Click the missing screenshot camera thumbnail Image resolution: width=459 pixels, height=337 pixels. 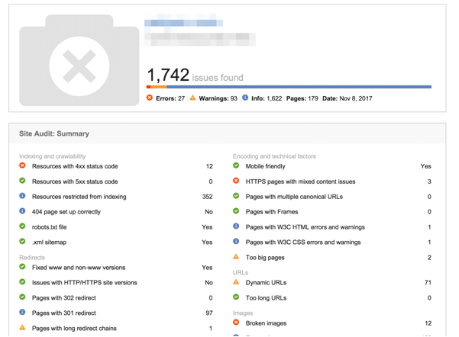click(x=79, y=60)
